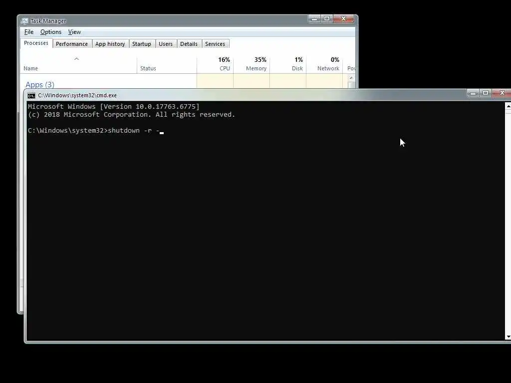The height and width of the screenshot is (383, 511).
Task: Switch to the Performance tab
Action: point(72,44)
